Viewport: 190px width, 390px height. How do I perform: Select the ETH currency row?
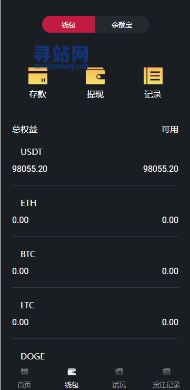[x=95, y=211]
